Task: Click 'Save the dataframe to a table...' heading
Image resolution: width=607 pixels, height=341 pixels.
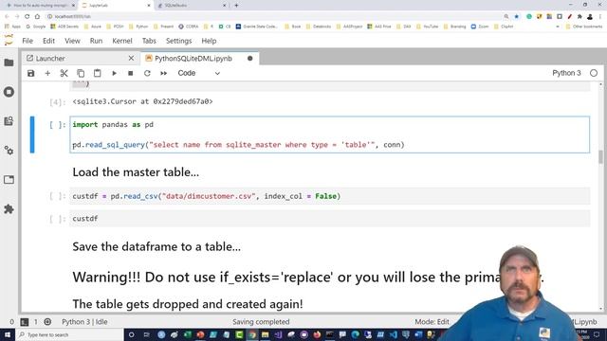Action: click(x=156, y=246)
